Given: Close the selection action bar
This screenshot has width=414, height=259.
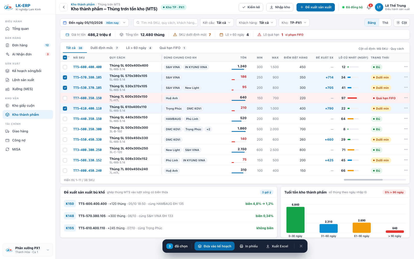Looking at the screenshot, I should [301, 246].
